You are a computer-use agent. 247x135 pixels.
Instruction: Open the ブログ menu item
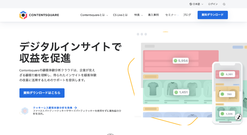pos(187,15)
